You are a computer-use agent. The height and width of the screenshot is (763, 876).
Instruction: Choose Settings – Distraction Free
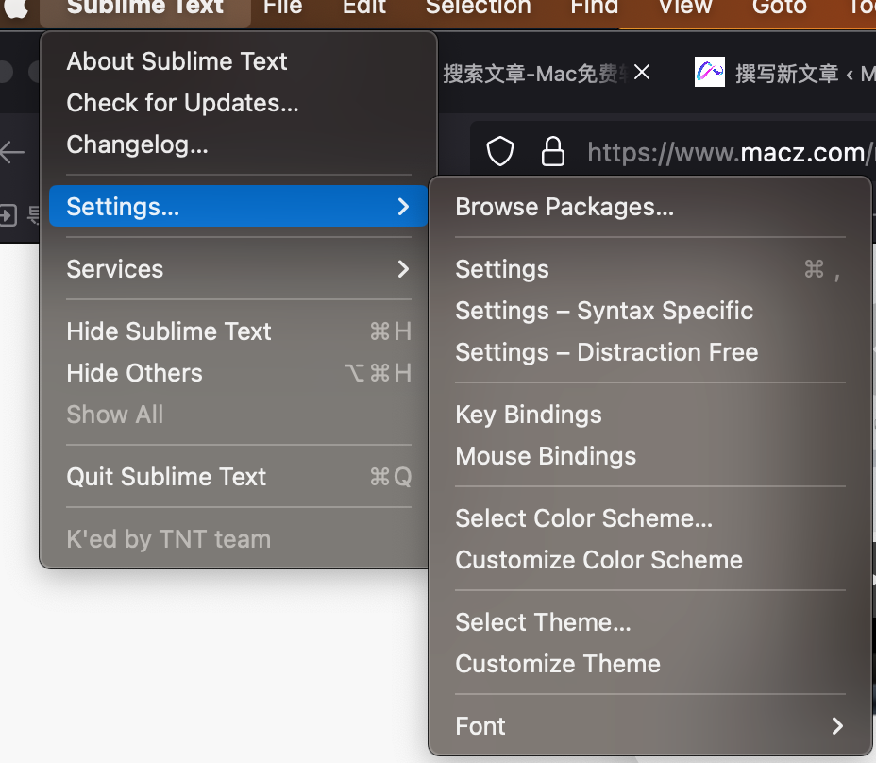coord(607,352)
